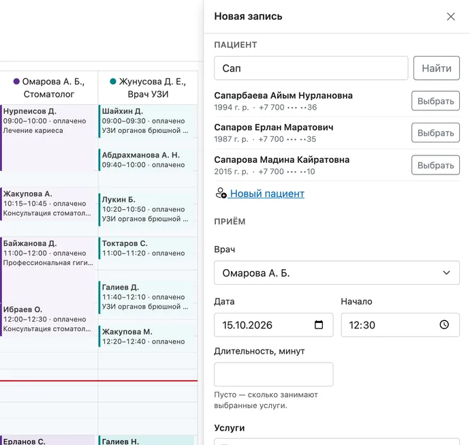Click the 1987 г. р. phone details line
The height and width of the screenshot is (445, 470).
click(x=265, y=139)
